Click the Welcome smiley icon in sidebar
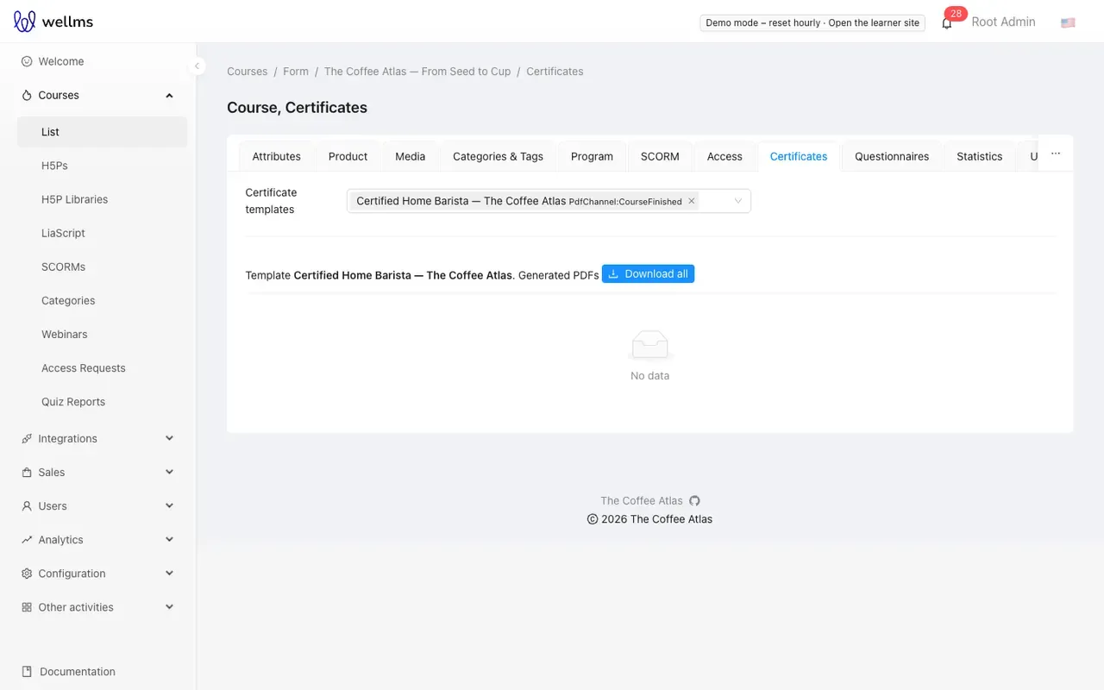 (x=27, y=61)
